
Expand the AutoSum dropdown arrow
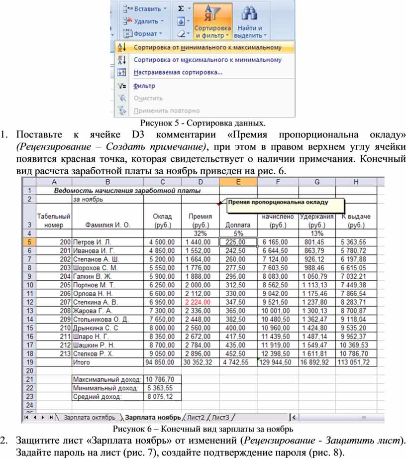pyautogui.click(x=189, y=8)
